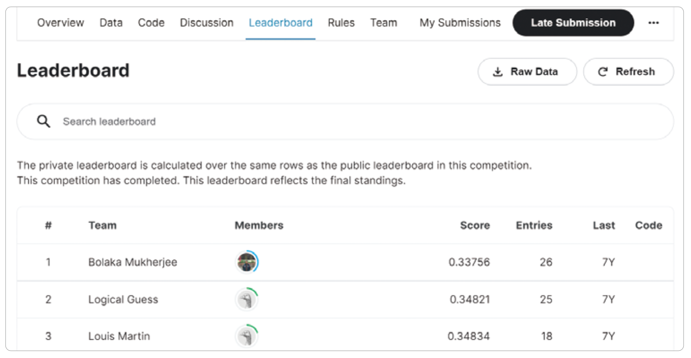Open the three-dot more options menu
The height and width of the screenshot is (358, 691).
point(653,23)
